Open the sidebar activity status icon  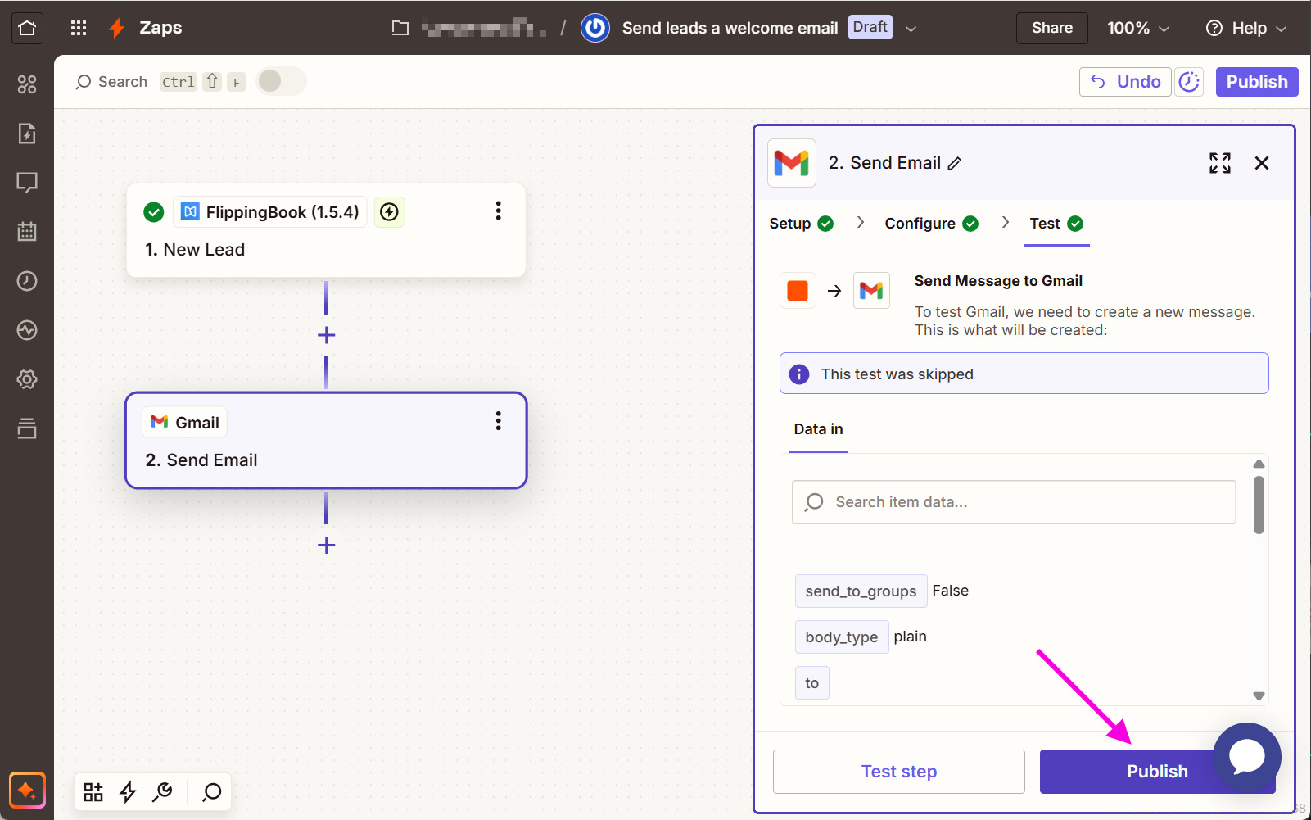(x=27, y=330)
